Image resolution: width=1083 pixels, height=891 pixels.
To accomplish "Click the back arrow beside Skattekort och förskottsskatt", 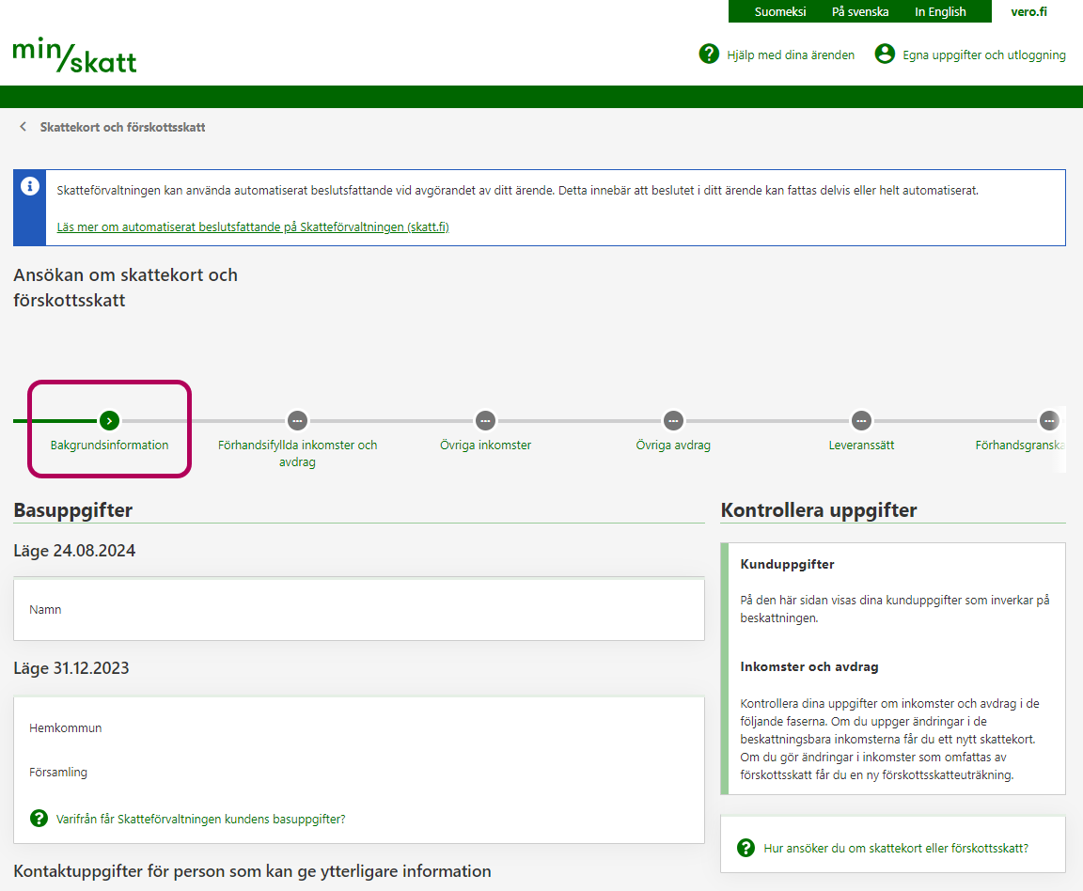I will tap(24, 127).
